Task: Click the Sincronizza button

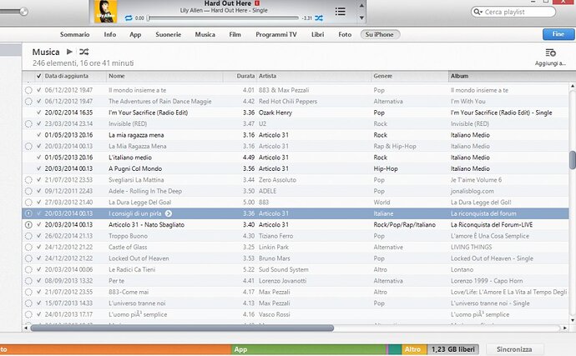Action: coord(514,349)
